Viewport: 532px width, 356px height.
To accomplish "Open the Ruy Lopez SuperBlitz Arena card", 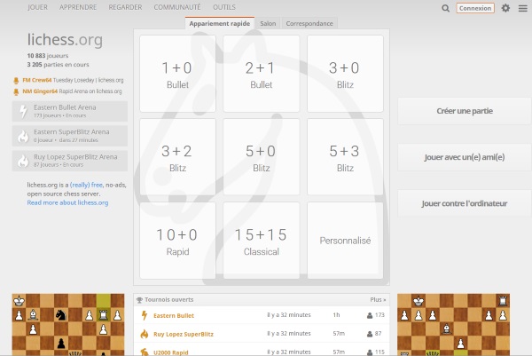I will point(70,161).
